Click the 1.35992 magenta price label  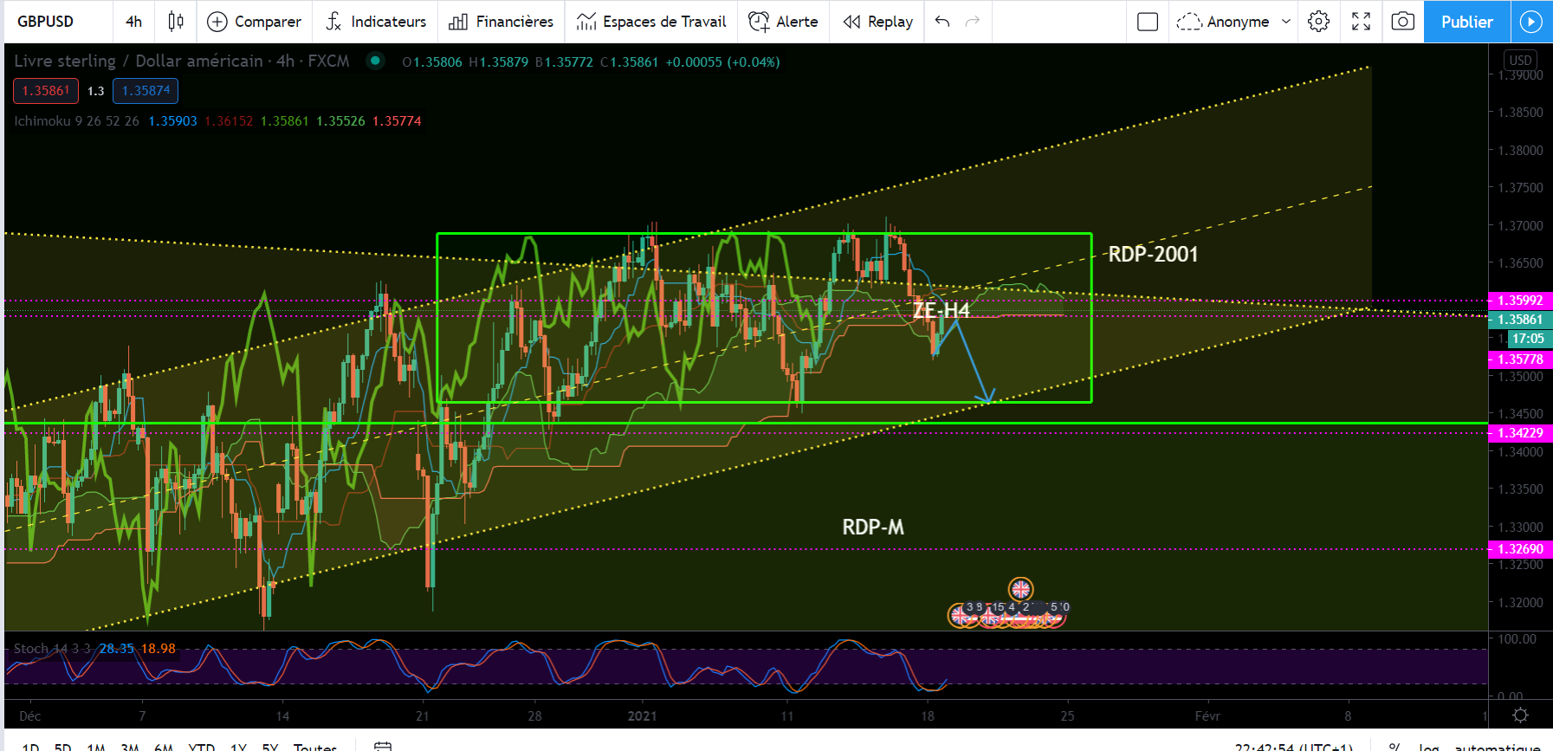point(1520,301)
